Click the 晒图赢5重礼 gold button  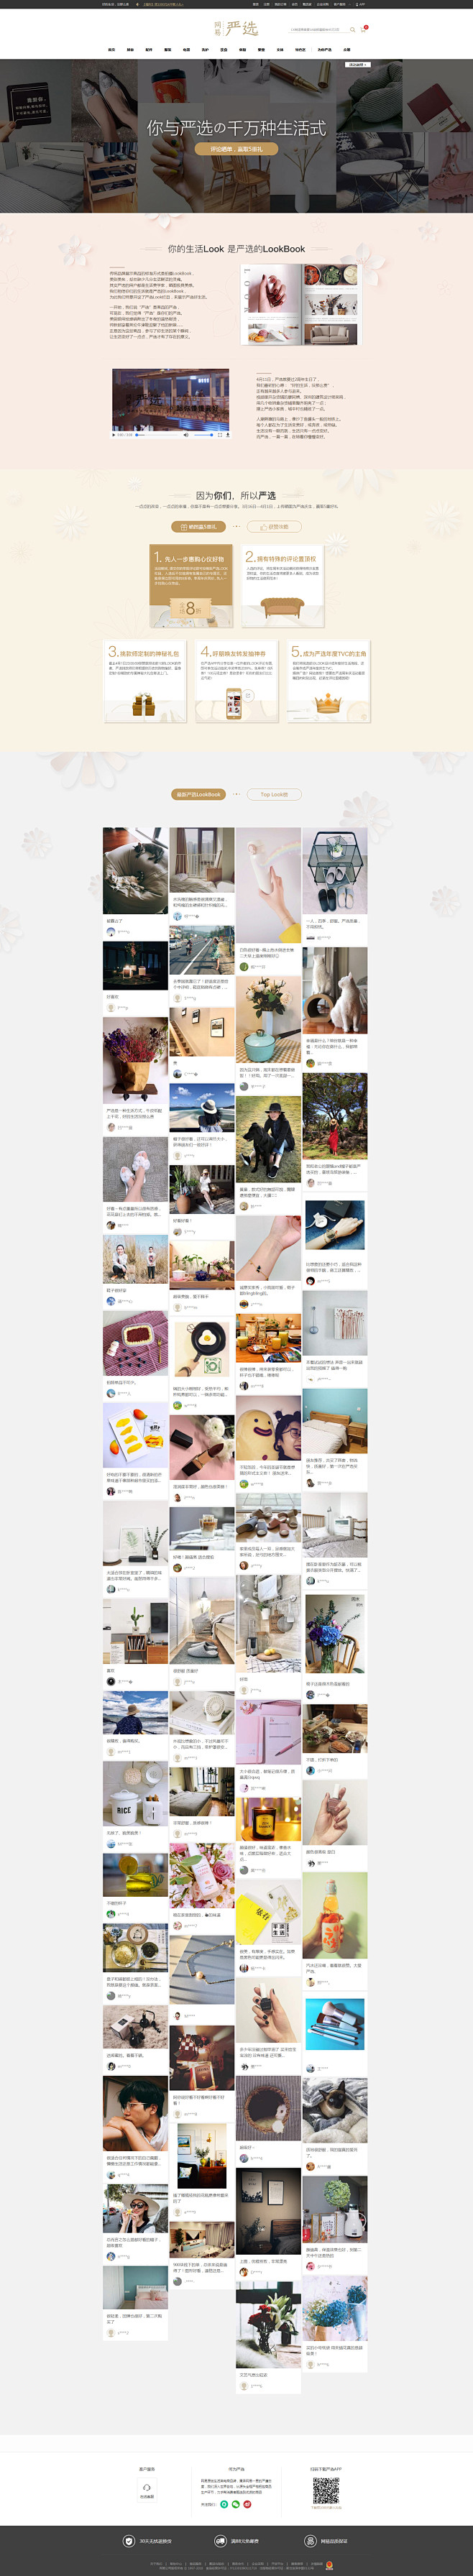tap(198, 526)
